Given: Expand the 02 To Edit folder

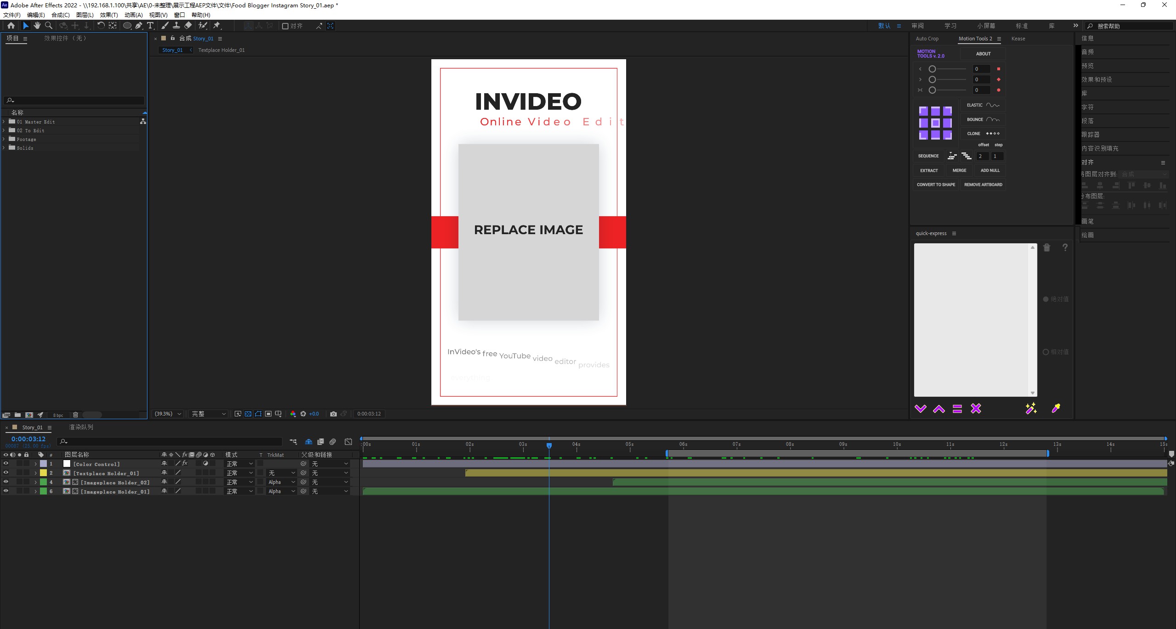Looking at the screenshot, I should tap(4, 130).
